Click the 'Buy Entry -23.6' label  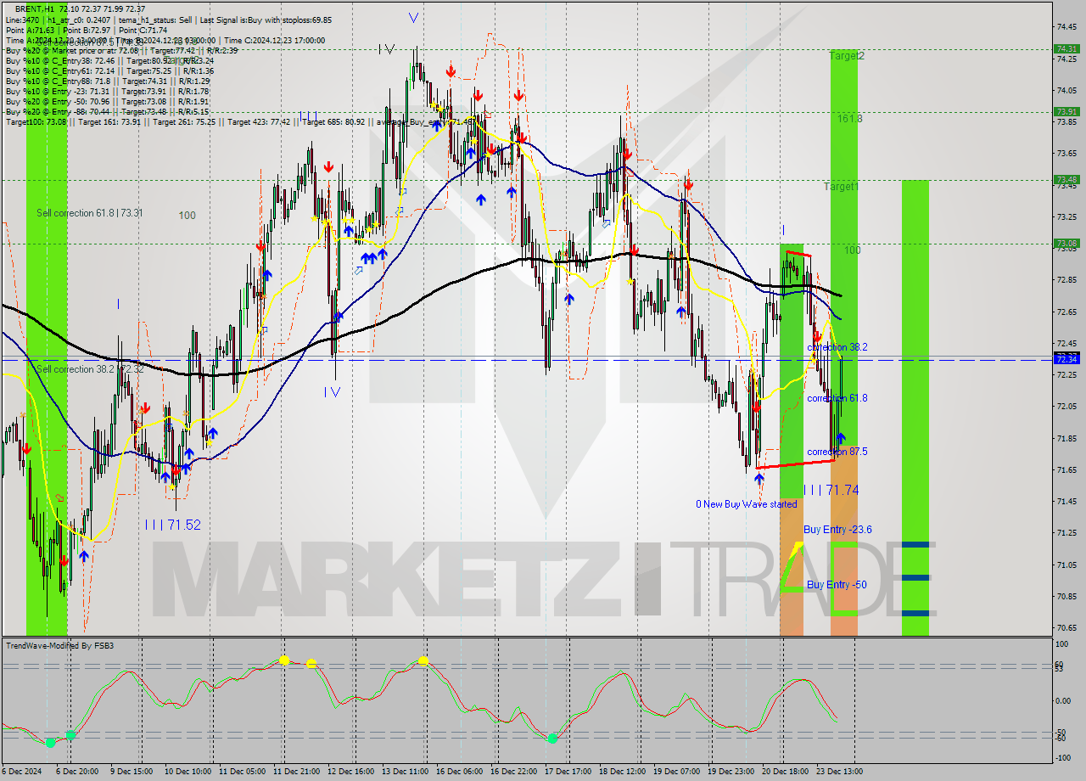coord(837,530)
